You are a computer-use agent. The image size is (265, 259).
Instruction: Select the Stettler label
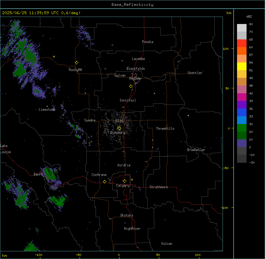pos(195,73)
